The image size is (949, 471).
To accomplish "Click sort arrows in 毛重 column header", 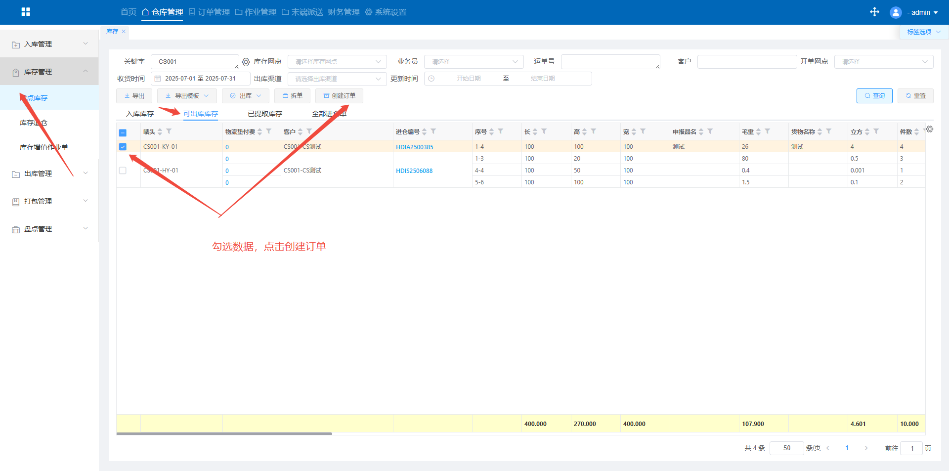I will click(x=759, y=132).
